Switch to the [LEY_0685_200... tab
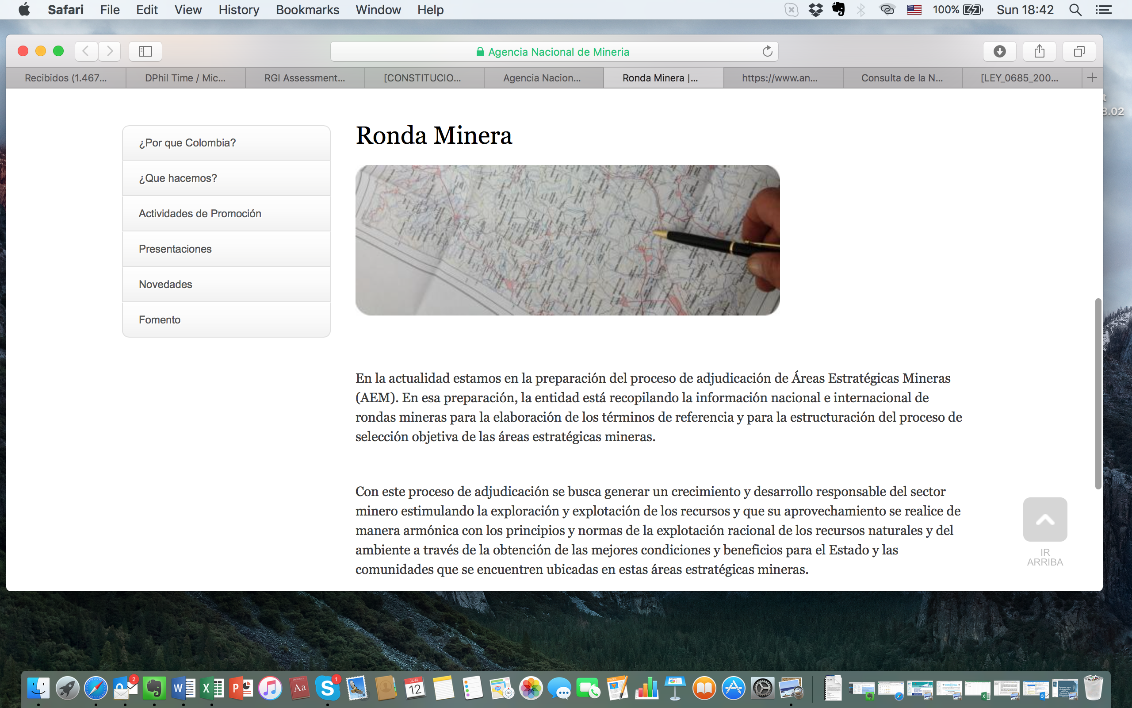The height and width of the screenshot is (708, 1132). [x=1022, y=78]
